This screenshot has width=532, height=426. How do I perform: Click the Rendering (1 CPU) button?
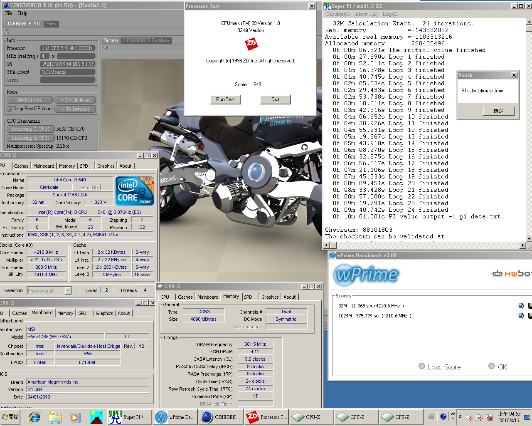pyautogui.click(x=30, y=129)
